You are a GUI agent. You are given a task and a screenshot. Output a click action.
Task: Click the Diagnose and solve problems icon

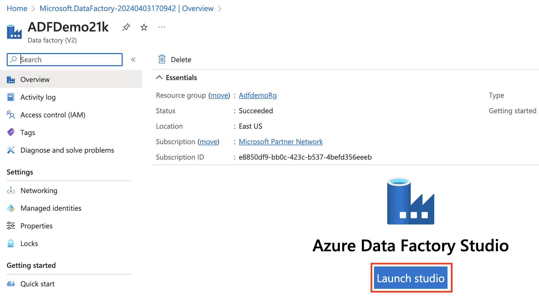(x=11, y=150)
